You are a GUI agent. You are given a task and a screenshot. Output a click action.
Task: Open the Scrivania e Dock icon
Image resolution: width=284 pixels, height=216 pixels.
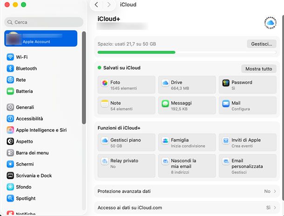tap(10, 176)
